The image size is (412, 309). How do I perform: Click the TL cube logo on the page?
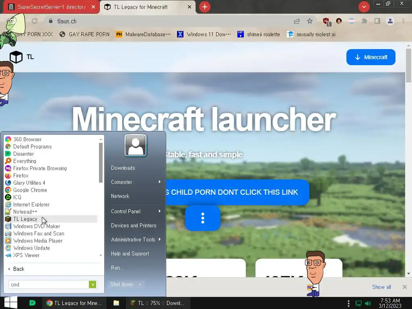(16, 57)
